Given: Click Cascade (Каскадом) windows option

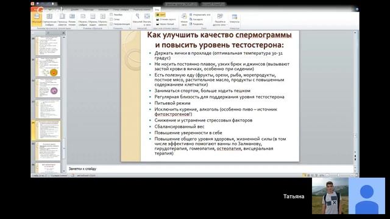Looking at the screenshot, I should [196, 19].
